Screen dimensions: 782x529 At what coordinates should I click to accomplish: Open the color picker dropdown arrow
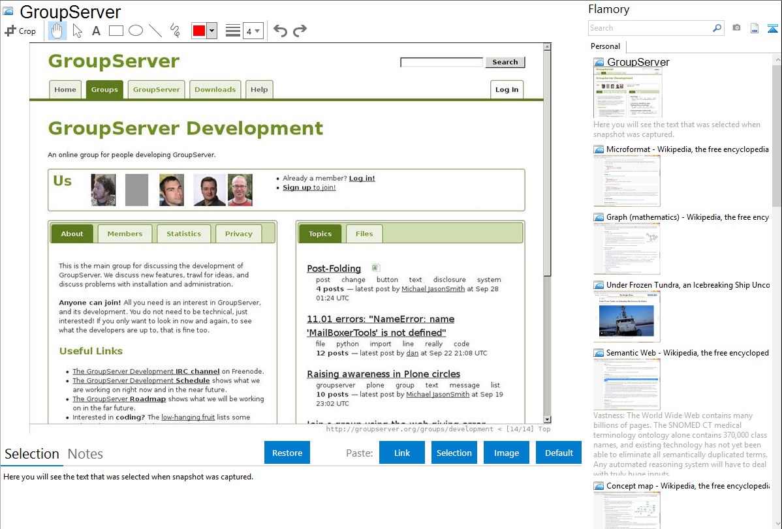tap(211, 31)
